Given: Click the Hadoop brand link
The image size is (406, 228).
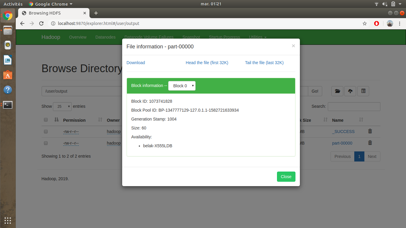Looking at the screenshot, I should (x=51, y=37).
